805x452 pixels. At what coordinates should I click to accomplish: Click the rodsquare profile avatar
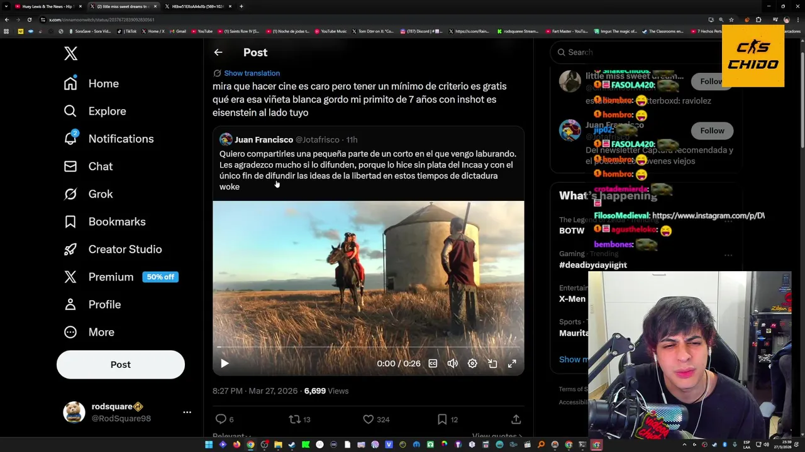[x=74, y=412]
